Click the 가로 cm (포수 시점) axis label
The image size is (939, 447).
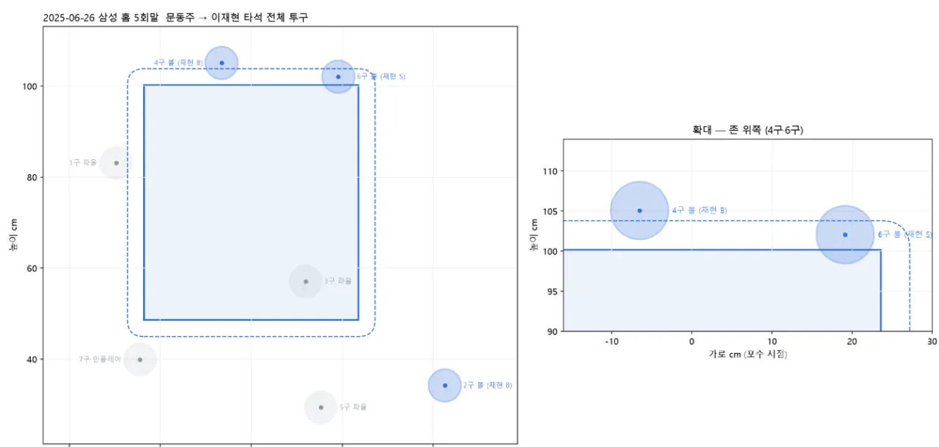tap(748, 354)
